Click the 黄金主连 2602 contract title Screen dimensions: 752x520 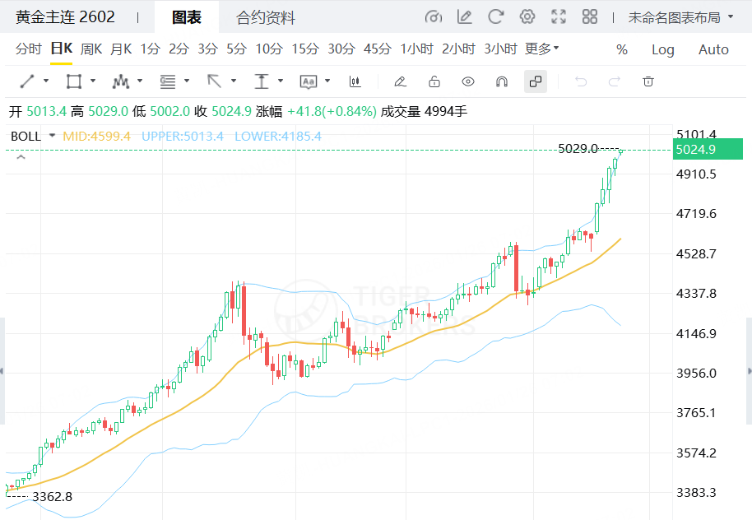[x=65, y=17]
